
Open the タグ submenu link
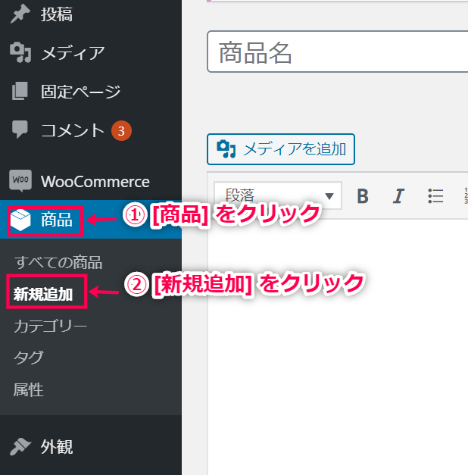coord(29,358)
